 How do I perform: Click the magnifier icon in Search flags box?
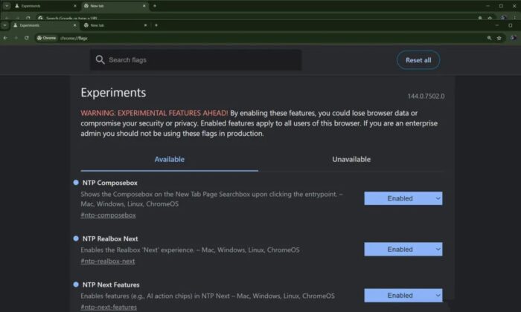(x=100, y=59)
